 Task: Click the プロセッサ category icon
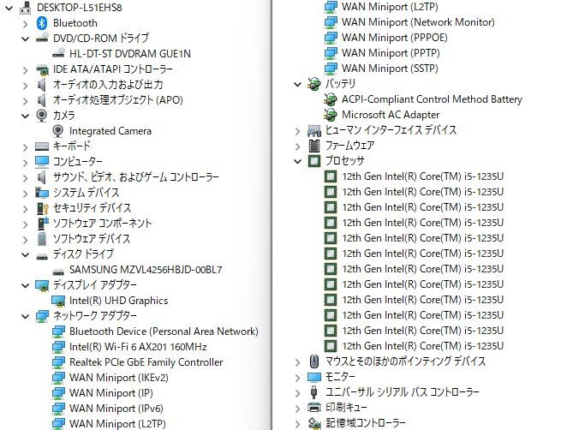coord(314,161)
